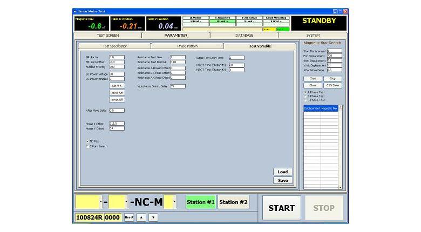This screenshot has width=421, height=232.
Task: Open the Phase Pattern sub-tab
Action: (x=187, y=46)
